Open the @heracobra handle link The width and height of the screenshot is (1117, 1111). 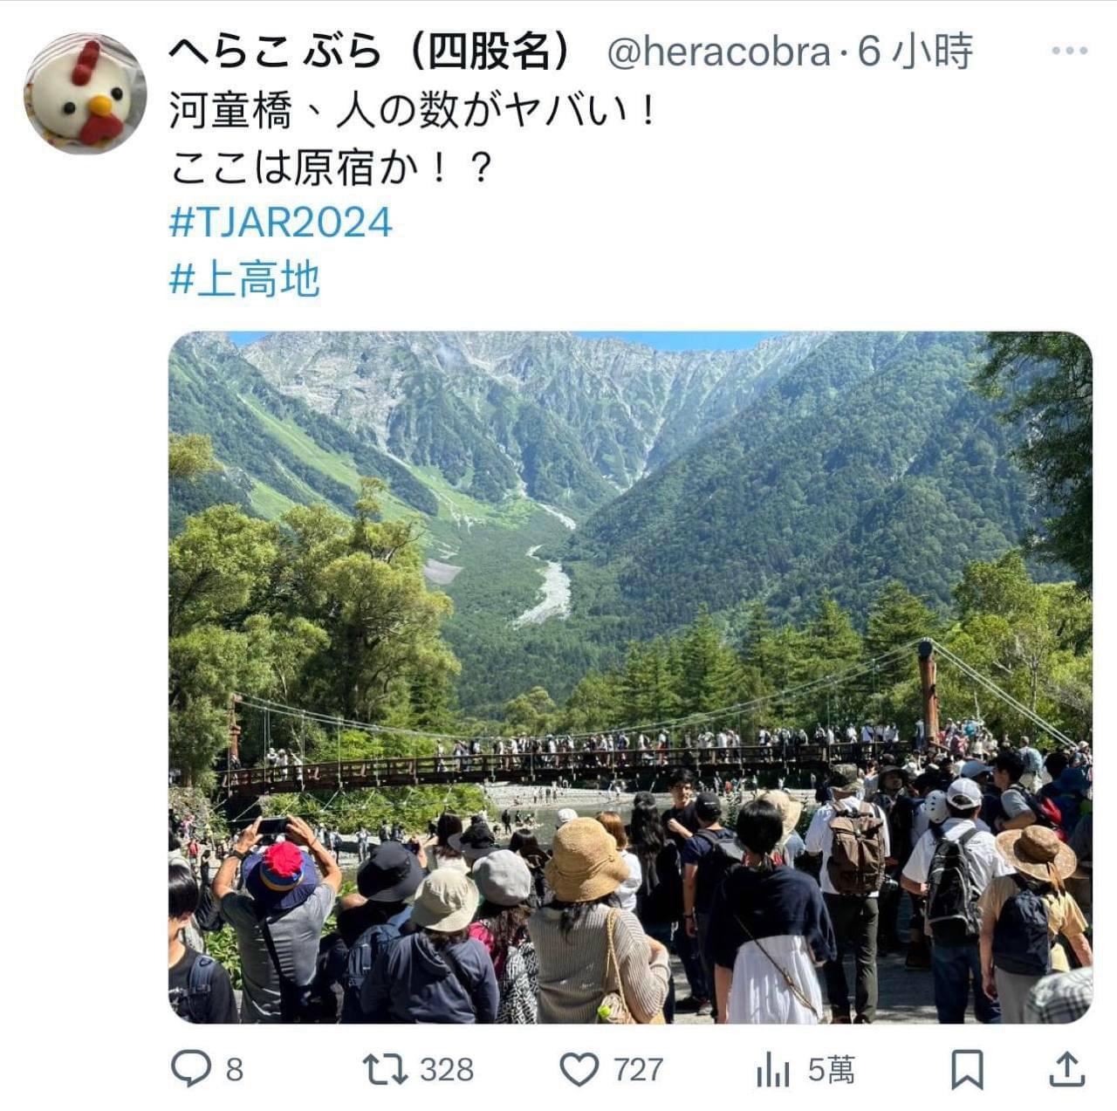[x=718, y=53]
